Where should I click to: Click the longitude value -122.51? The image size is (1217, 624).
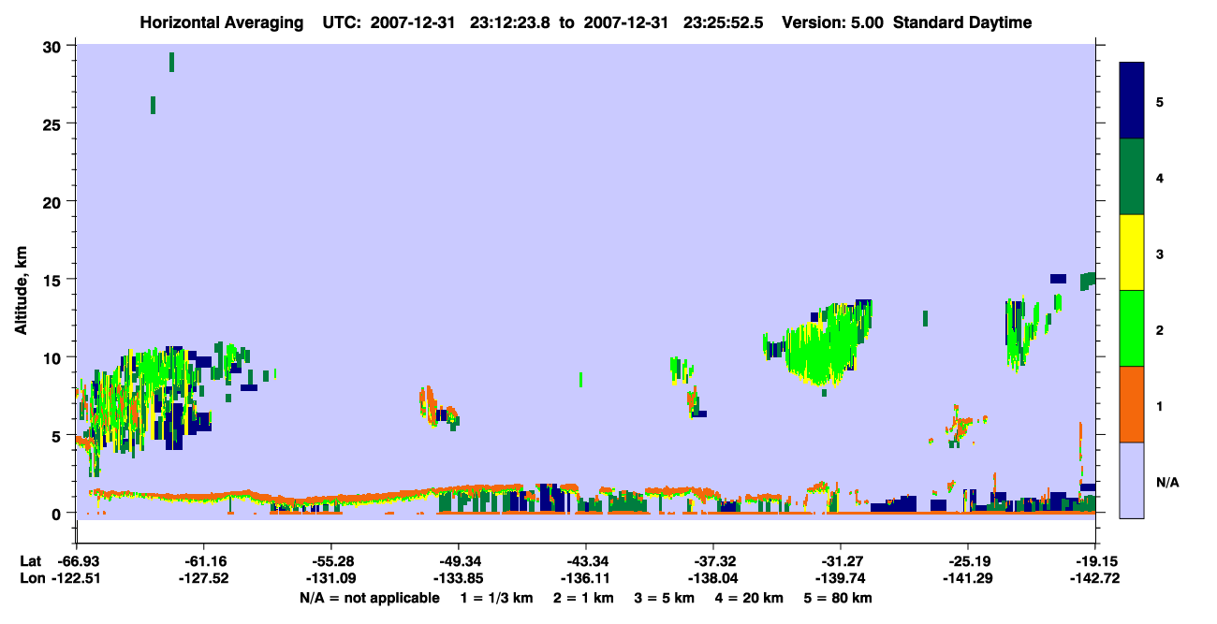tap(76, 578)
